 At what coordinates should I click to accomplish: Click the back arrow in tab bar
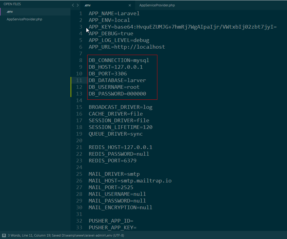tap(73, 5)
